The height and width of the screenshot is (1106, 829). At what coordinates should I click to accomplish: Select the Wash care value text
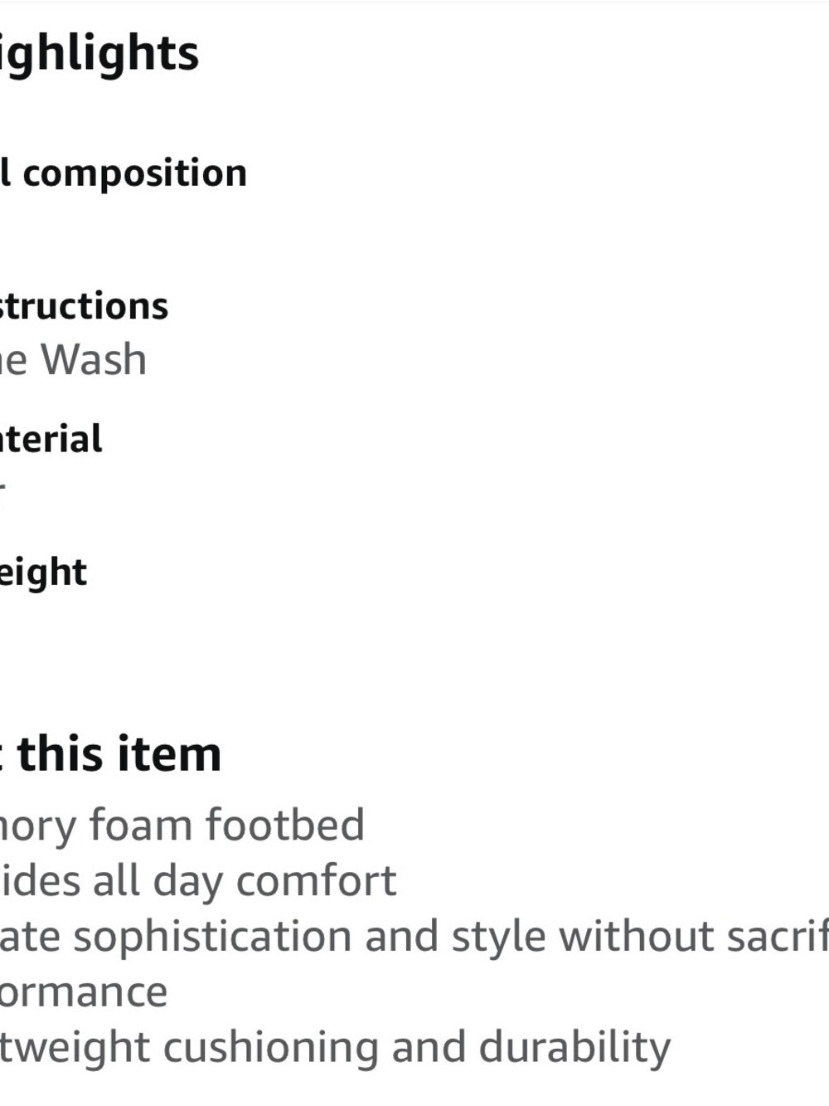pyautogui.click(x=94, y=359)
